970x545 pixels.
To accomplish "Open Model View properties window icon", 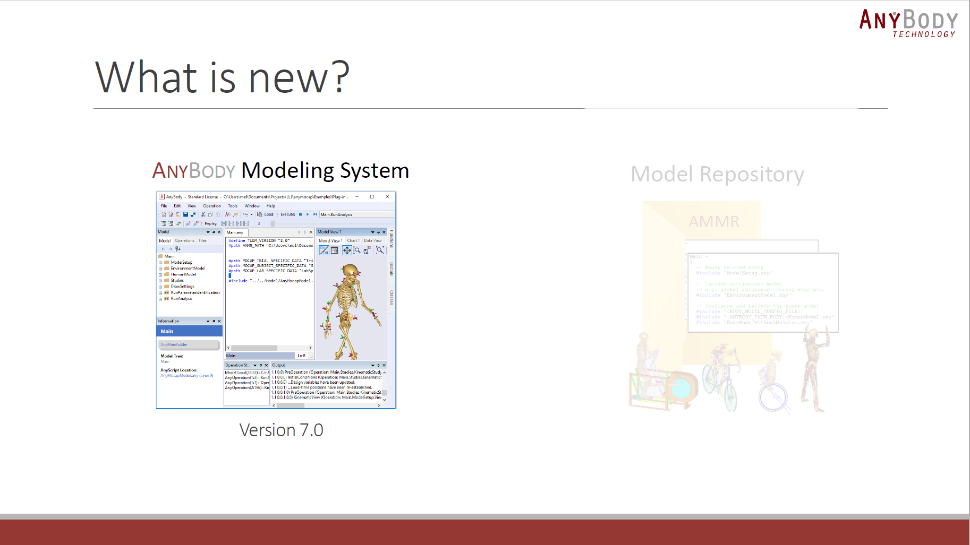I will 335,250.
